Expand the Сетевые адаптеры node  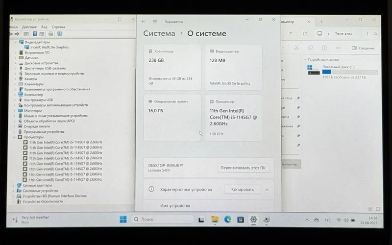click(14, 185)
